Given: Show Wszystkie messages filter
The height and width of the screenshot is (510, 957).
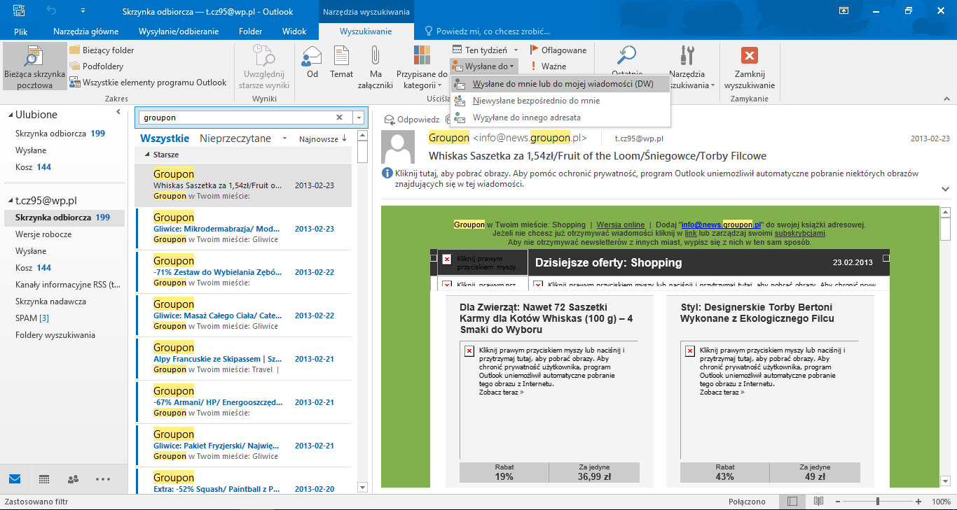Looking at the screenshot, I should (x=165, y=139).
